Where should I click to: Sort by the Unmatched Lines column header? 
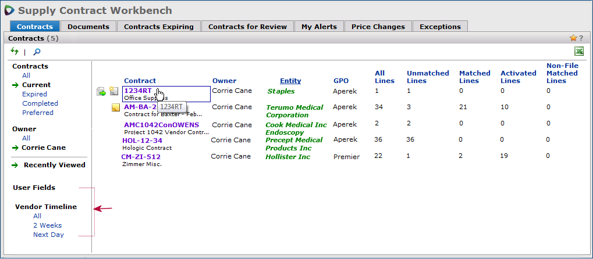[428, 77]
